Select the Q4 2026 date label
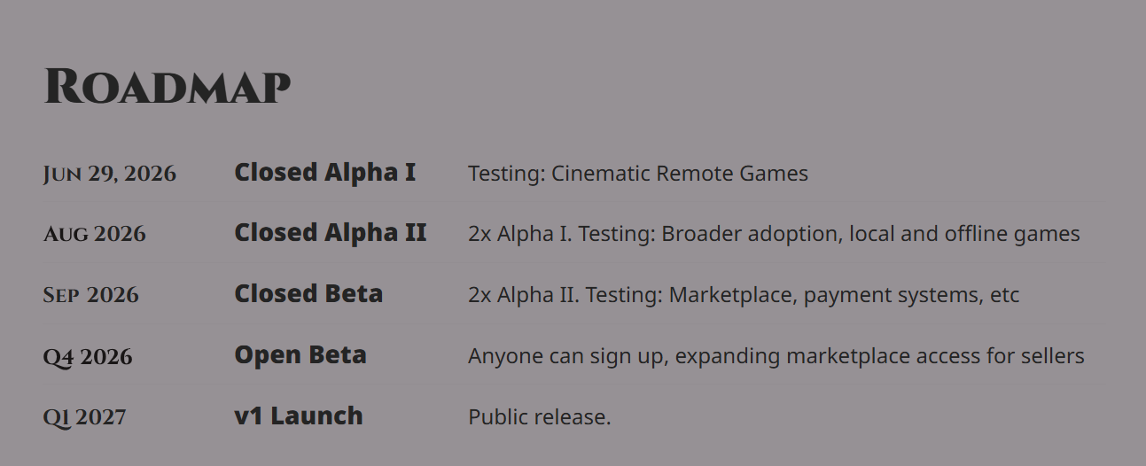This screenshot has width=1146, height=466. coord(88,357)
